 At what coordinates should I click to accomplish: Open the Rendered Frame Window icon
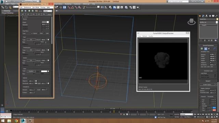(x=134, y=7)
